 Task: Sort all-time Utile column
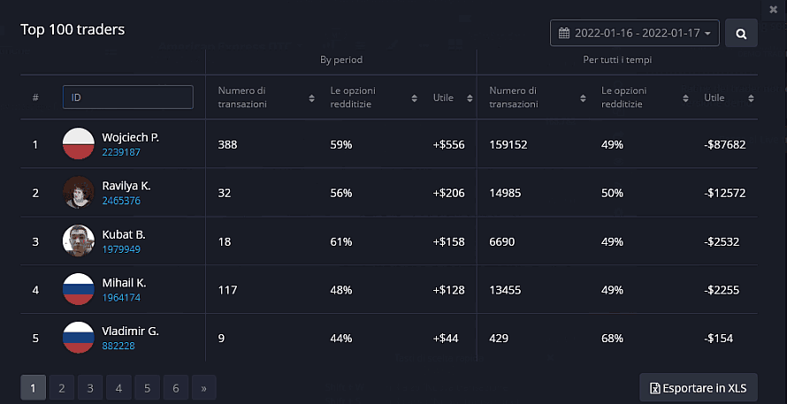(751, 97)
